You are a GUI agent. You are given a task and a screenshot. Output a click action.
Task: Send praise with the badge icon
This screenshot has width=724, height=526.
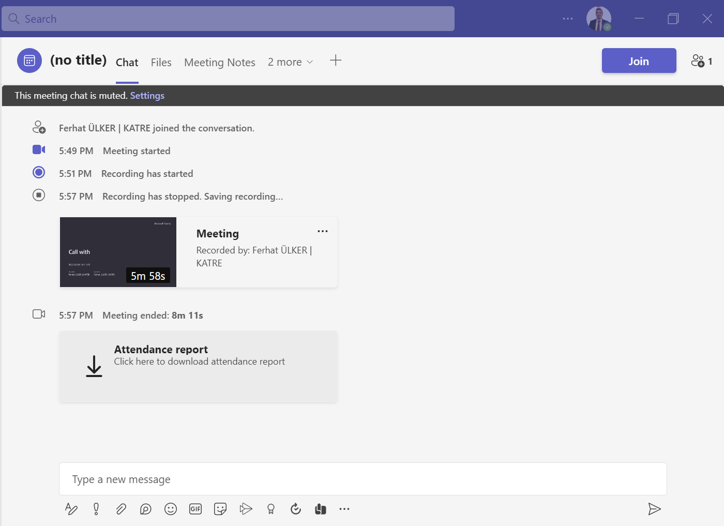click(x=270, y=509)
